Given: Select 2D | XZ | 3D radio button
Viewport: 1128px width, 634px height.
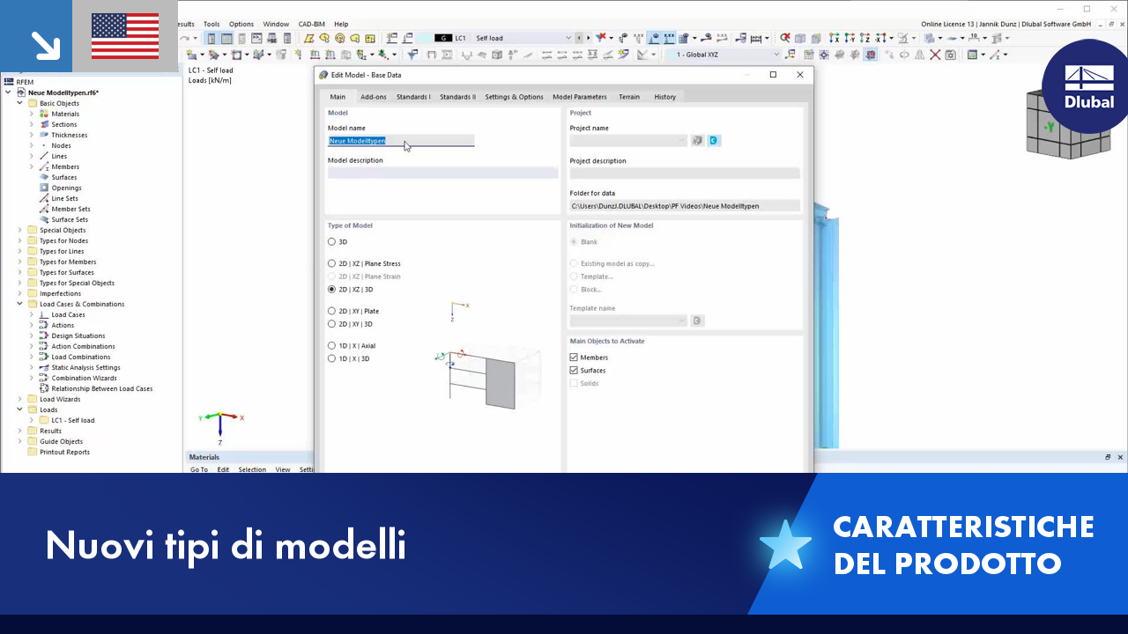Looking at the screenshot, I should pyautogui.click(x=331, y=289).
